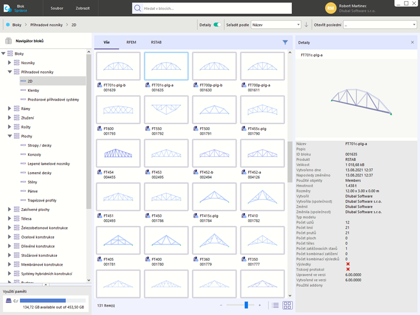Close the Detaily panel

pos(412,43)
